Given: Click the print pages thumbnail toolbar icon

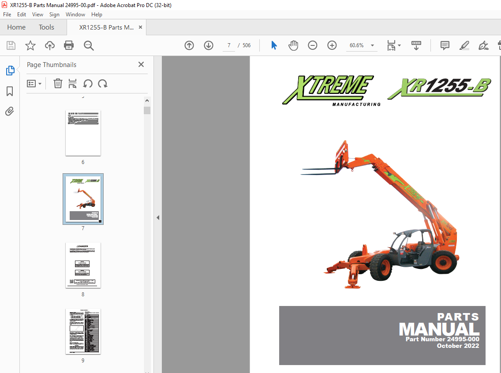Looking at the screenshot, I should pos(72,84).
